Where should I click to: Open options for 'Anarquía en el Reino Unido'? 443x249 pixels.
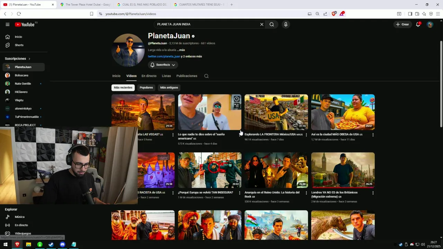tap(306, 193)
